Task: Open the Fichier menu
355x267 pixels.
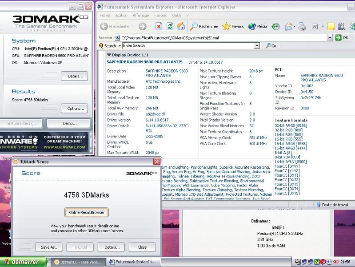Action: [x=105, y=16]
